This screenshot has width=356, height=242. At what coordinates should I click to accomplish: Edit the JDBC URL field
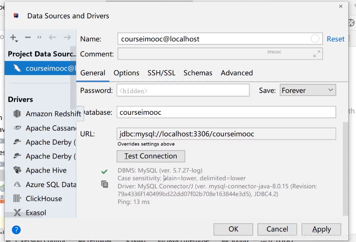pos(226,134)
